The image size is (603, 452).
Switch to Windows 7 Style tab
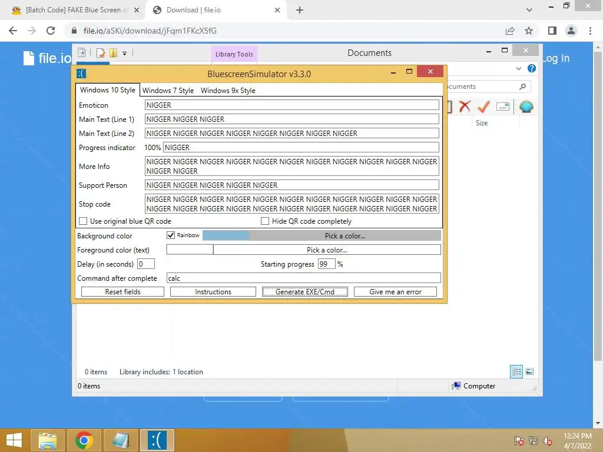tap(168, 90)
